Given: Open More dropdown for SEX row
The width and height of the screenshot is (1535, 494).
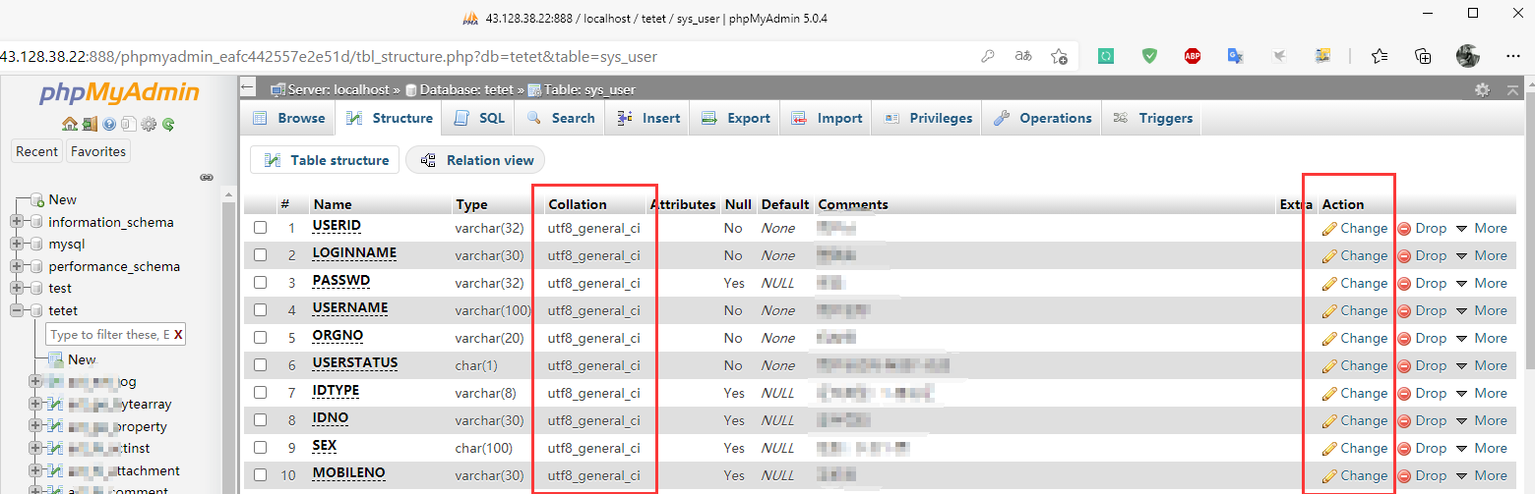Looking at the screenshot, I should click(1481, 448).
